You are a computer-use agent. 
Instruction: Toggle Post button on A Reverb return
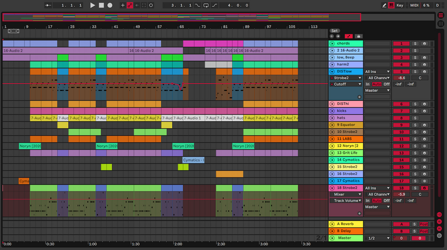pos(424,224)
